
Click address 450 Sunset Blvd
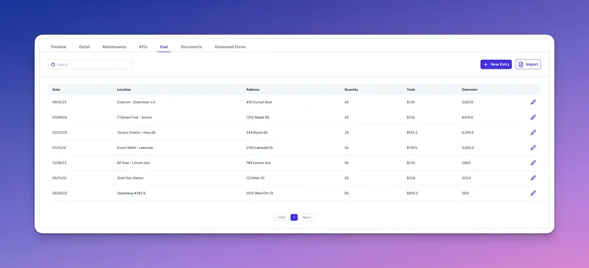[x=259, y=102]
